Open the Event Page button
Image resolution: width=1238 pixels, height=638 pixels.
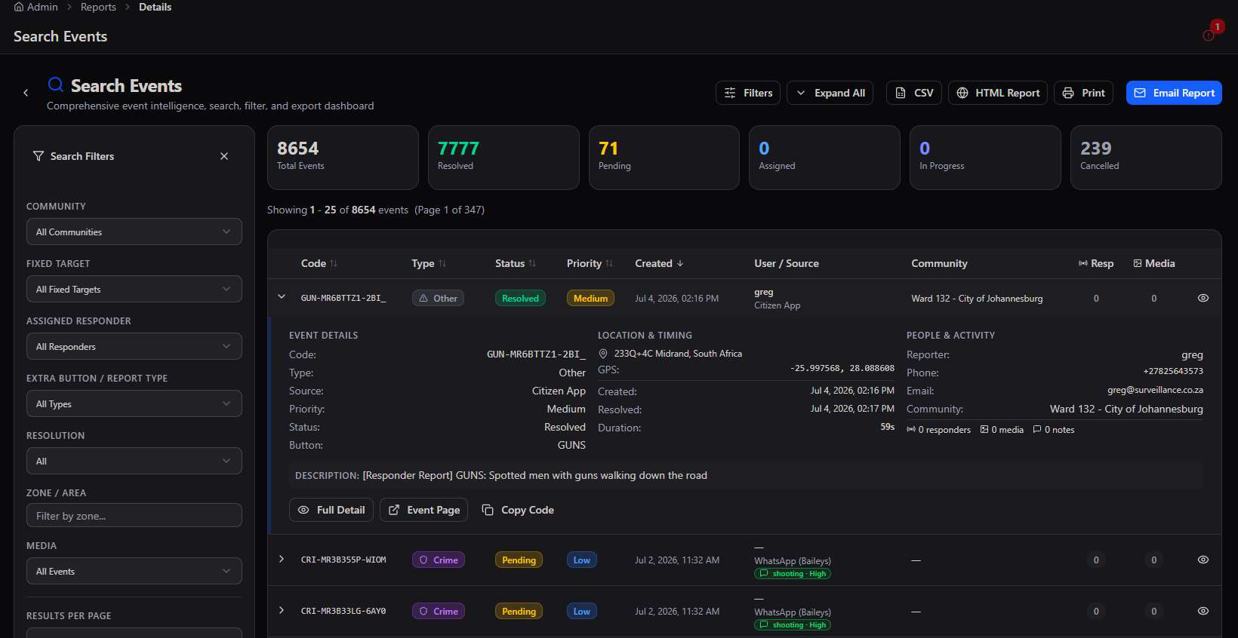pyautogui.click(x=423, y=510)
